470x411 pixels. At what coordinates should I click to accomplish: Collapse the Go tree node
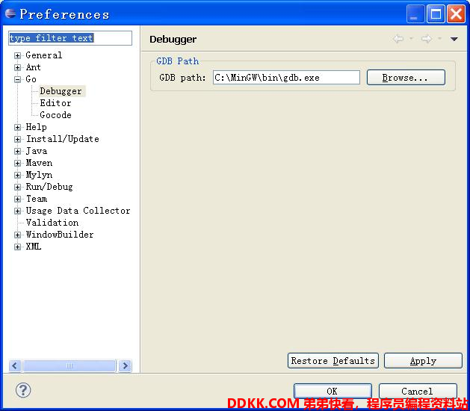(x=18, y=79)
